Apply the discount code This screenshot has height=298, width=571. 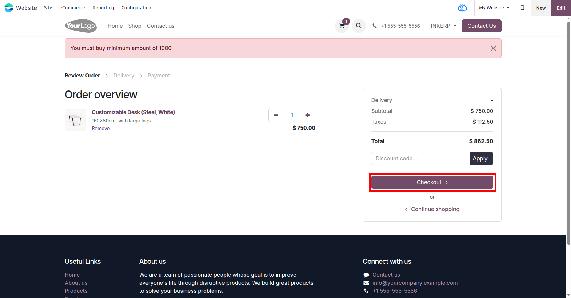click(481, 159)
